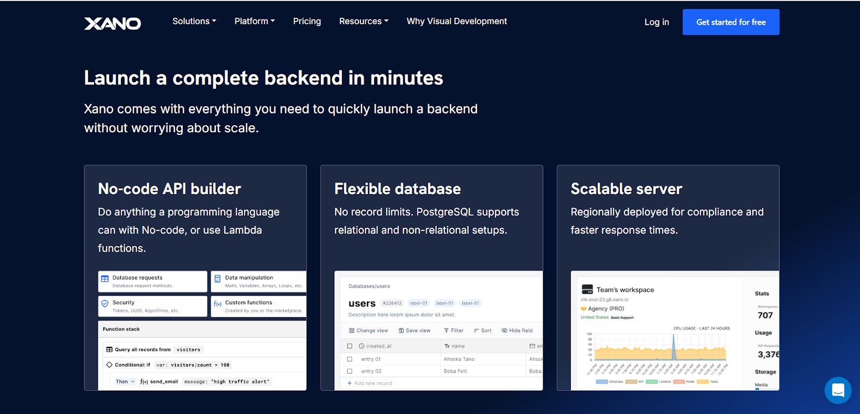Click 'Ahsoka Tano' name cell
Image resolution: width=860 pixels, height=414 pixels.
[x=459, y=359]
